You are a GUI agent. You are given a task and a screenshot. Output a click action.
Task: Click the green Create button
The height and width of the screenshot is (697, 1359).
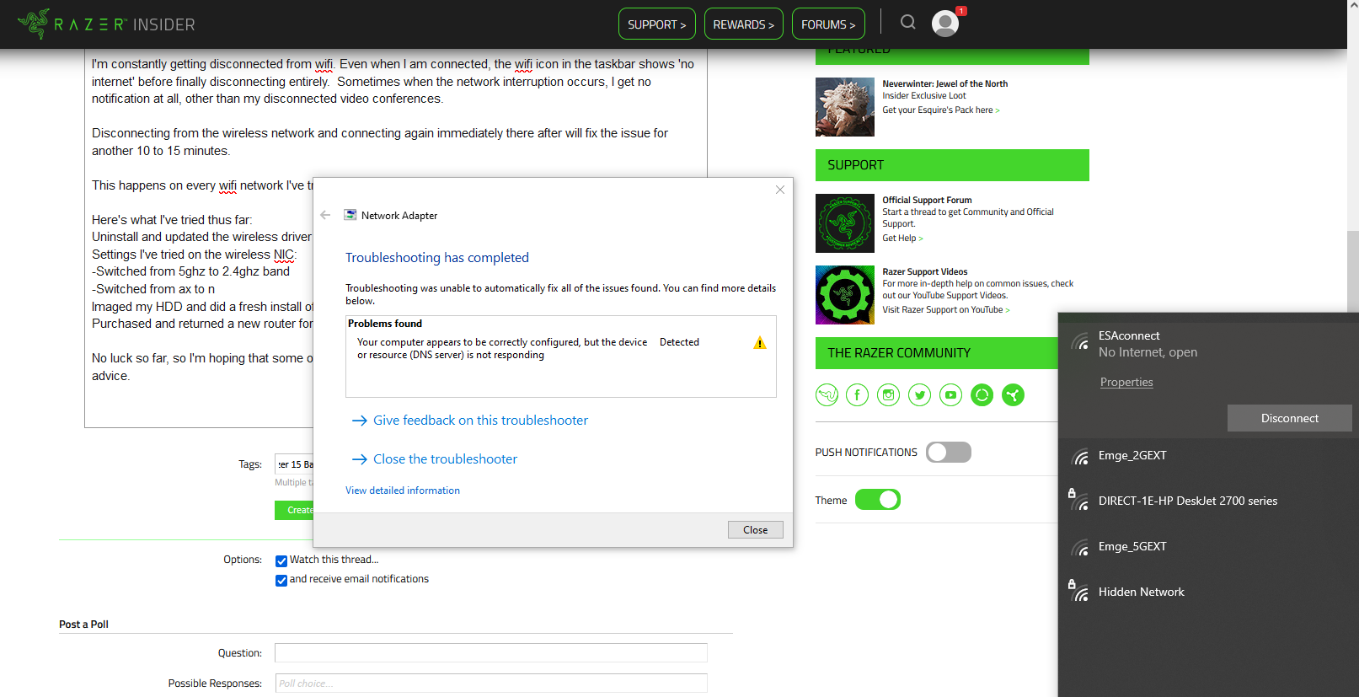point(294,510)
